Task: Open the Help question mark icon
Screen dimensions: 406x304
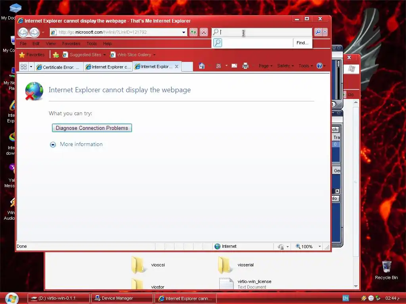Action: (x=320, y=66)
